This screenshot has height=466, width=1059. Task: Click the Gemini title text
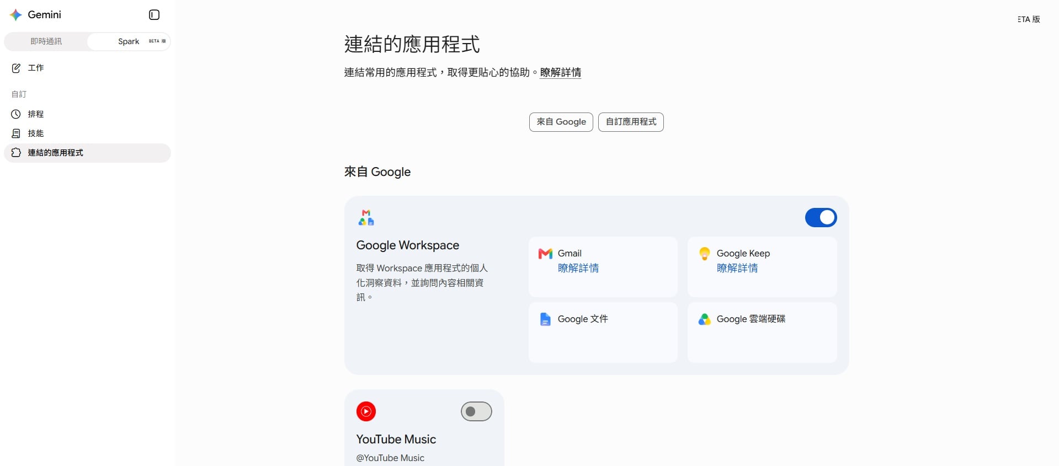[44, 15]
